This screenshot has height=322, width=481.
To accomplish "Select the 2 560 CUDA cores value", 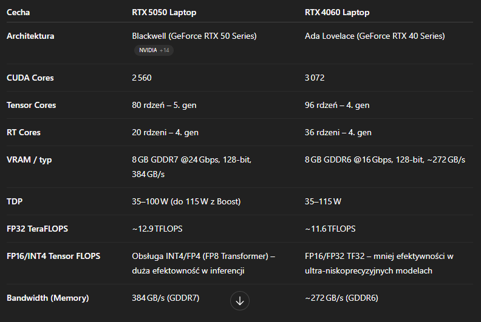I will pos(142,78).
